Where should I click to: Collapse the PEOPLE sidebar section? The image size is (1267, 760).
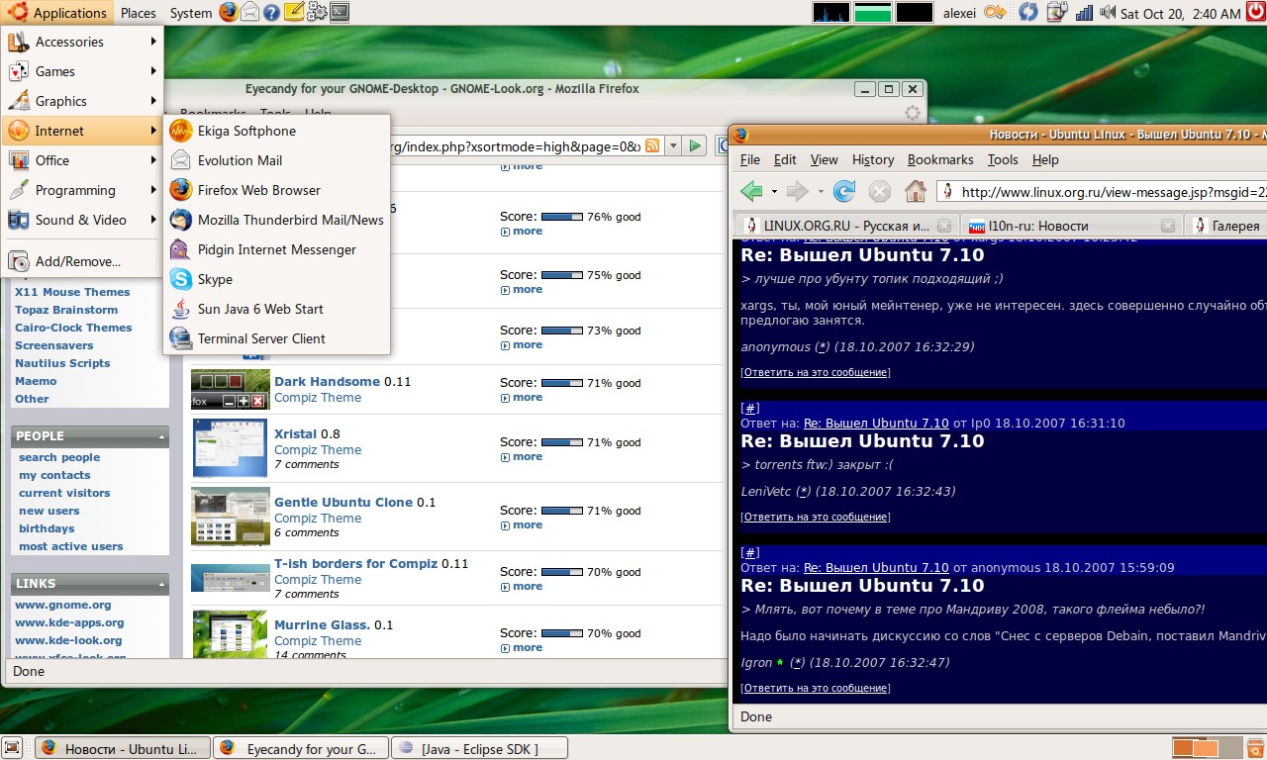(162, 436)
